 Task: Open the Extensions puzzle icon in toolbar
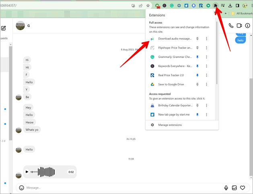pyautogui.click(x=215, y=6)
